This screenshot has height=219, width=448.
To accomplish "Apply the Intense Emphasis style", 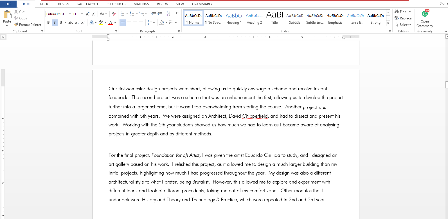I will click(355, 18).
